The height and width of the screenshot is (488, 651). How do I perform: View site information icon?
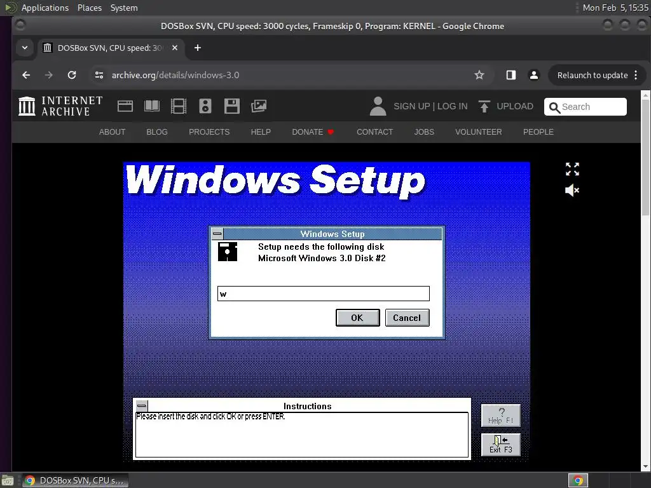click(x=99, y=75)
